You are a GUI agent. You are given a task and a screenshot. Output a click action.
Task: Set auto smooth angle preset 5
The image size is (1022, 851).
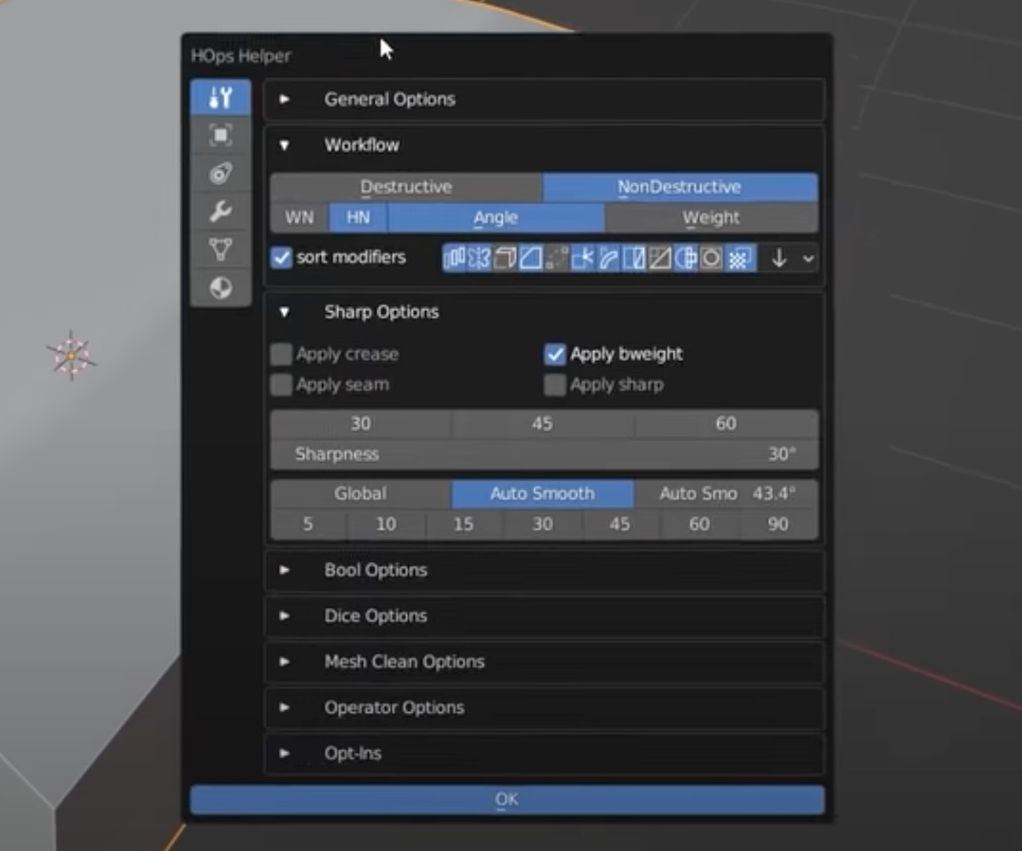click(309, 524)
